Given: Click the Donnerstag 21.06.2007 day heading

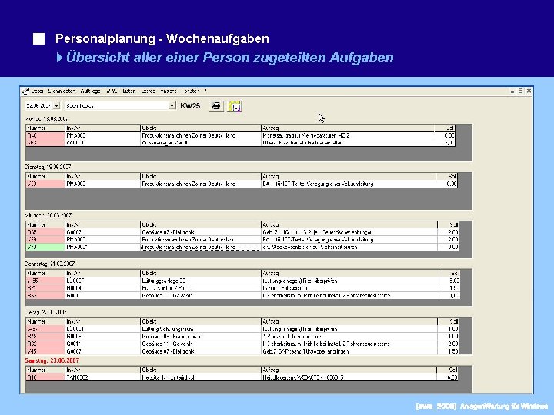Looking at the screenshot, I should click(50, 264).
